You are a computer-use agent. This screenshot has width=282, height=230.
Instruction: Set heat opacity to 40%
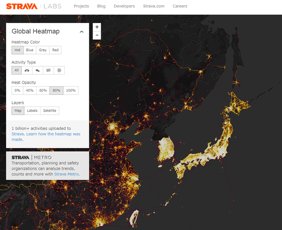30,90
